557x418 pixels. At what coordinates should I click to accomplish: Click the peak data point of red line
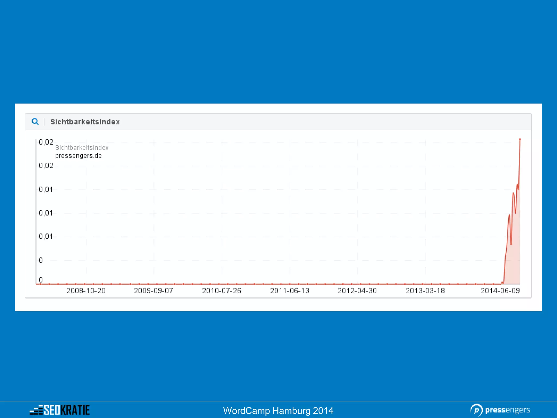click(x=520, y=139)
